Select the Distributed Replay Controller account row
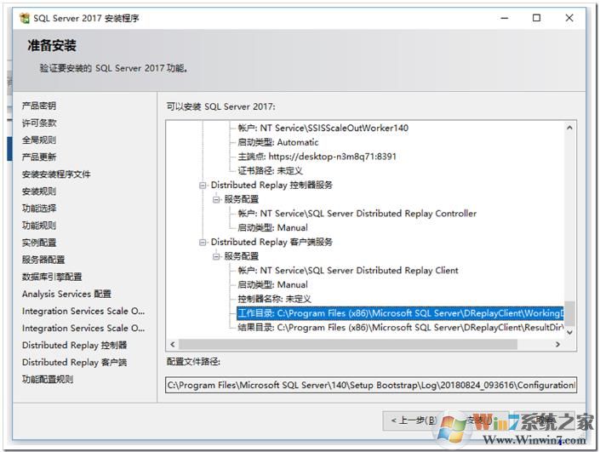 tap(357, 214)
